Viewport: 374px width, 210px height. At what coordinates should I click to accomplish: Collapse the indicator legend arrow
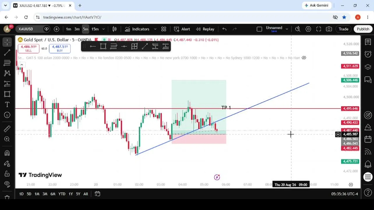tap(22, 65)
